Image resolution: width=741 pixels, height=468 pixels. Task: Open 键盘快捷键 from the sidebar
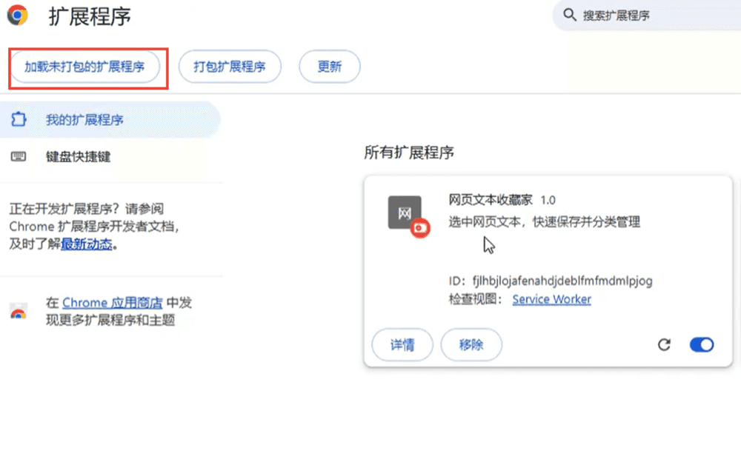click(78, 157)
